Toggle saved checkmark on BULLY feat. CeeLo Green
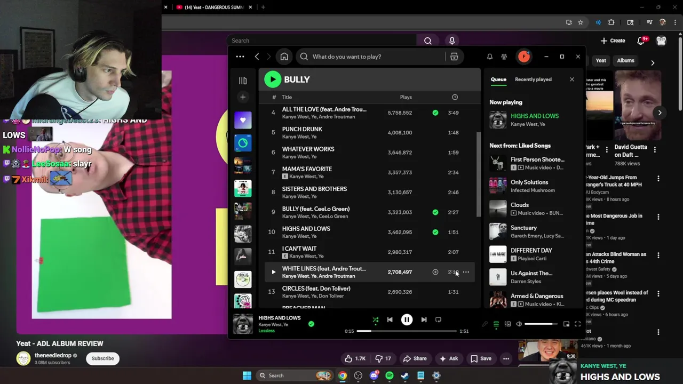Viewport: 683px width, 384px height. pyautogui.click(x=435, y=212)
